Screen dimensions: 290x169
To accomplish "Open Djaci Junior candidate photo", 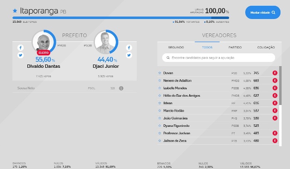I will pyautogui.click(x=106, y=42).
